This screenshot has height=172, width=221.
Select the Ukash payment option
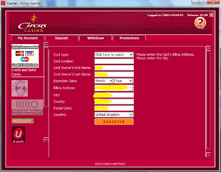[18, 134]
